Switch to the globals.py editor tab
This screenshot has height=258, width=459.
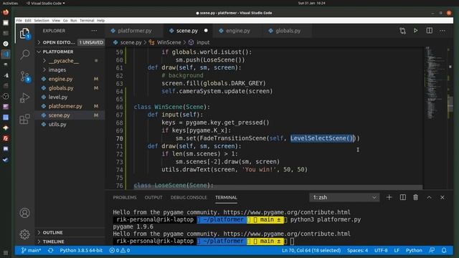click(288, 31)
